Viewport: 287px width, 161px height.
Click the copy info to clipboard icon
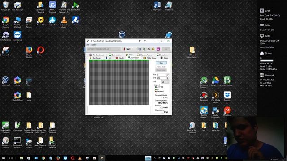(139, 49)
